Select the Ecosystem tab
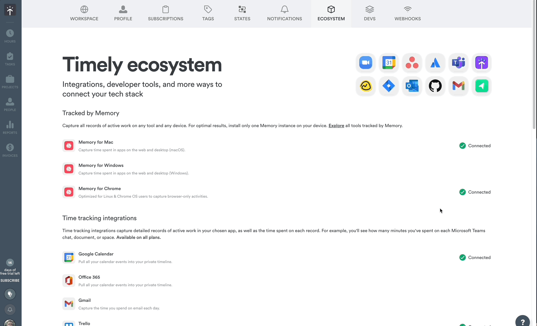Image resolution: width=537 pixels, height=326 pixels. [x=331, y=14]
